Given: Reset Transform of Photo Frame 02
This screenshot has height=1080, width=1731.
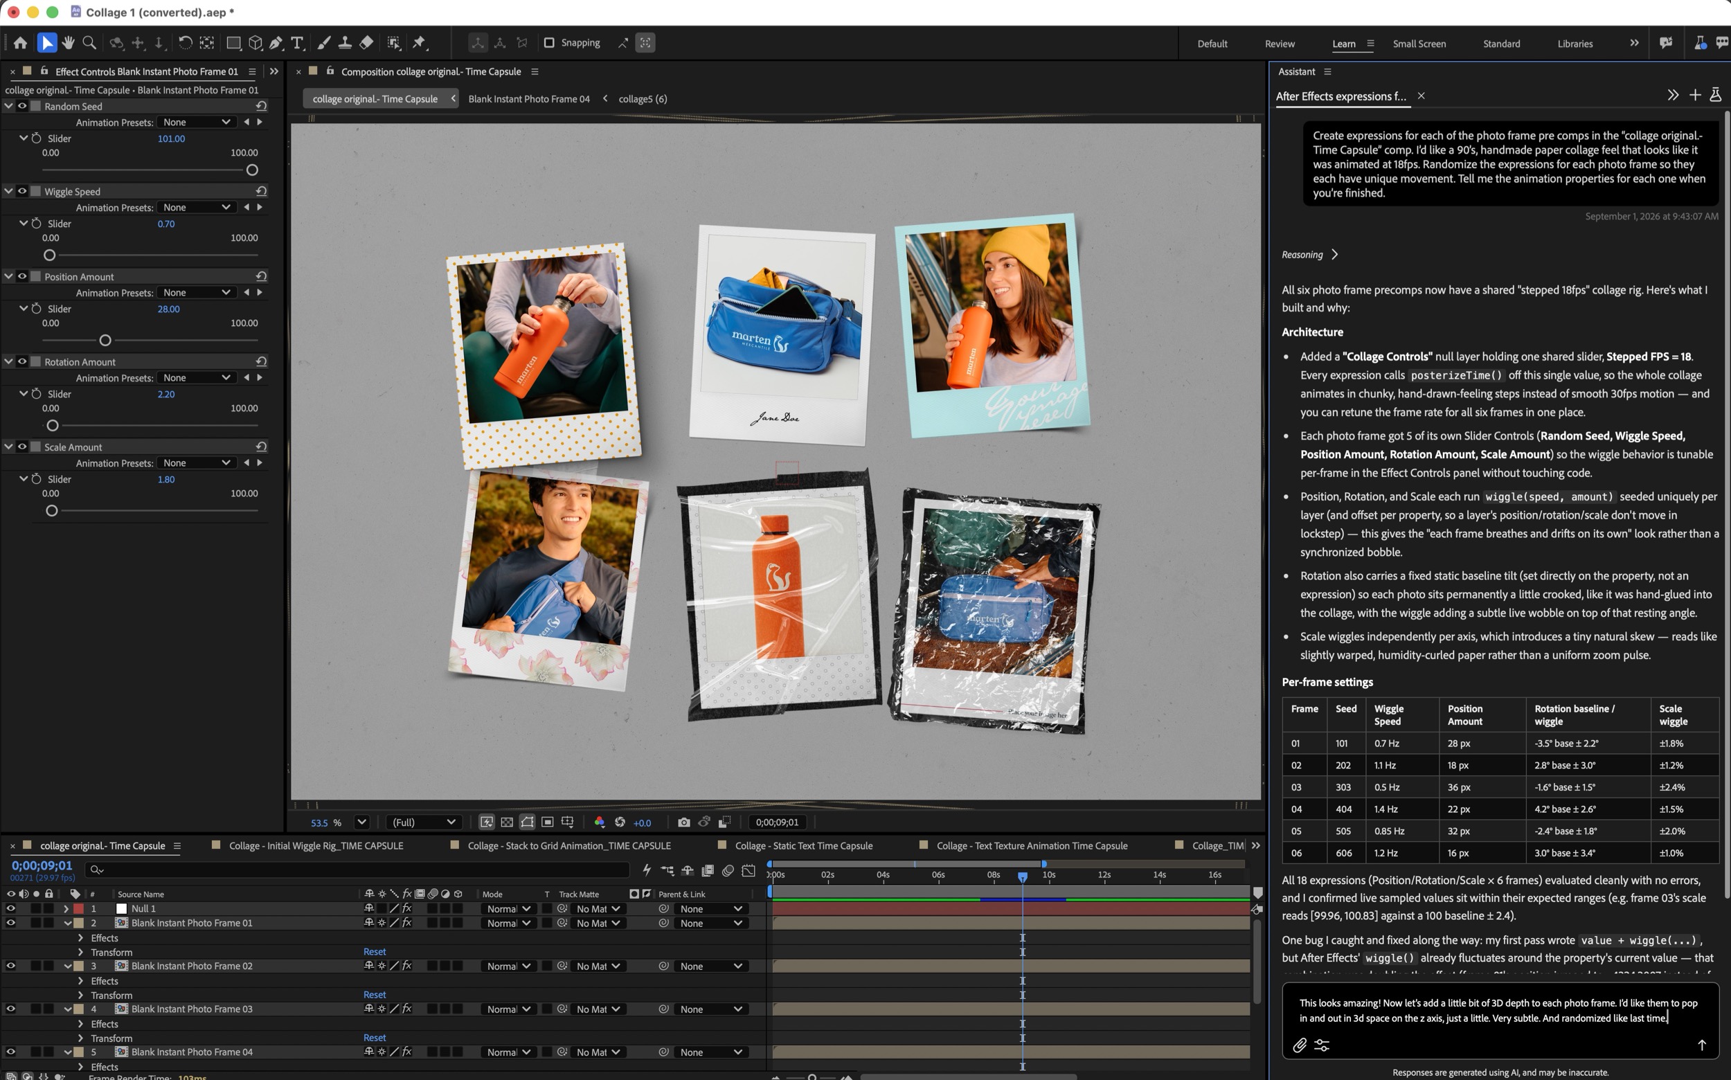Looking at the screenshot, I should point(375,994).
